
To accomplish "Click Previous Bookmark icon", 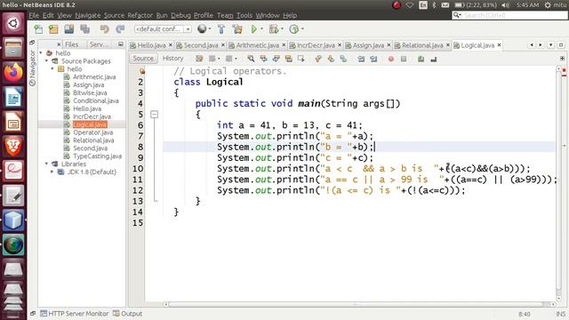I will point(318,59).
